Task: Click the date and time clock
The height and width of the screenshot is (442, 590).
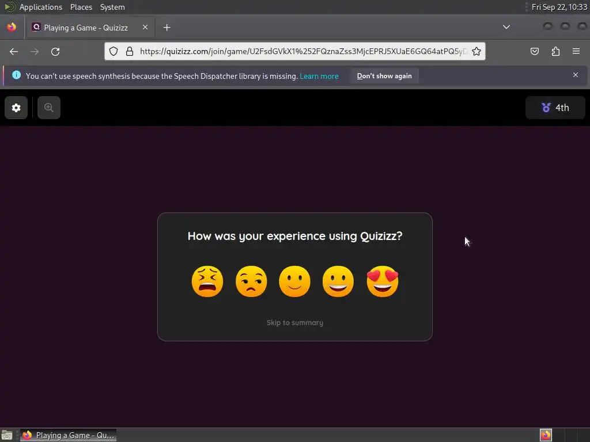Action: click(x=559, y=7)
